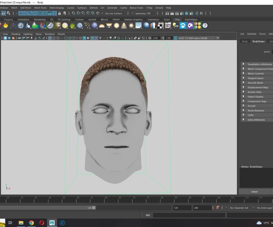This screenshot has height=227, width=273.
Task: Click the light bulb lister icon on the shelf
Action: point(175,26)
